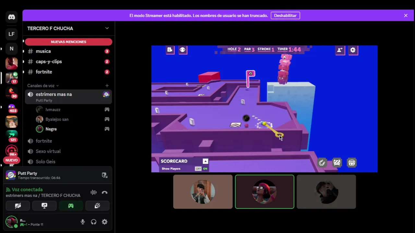This screenshot has height=233, width=415.
Task: Join the fortnite voice channel
Action: 68,141
